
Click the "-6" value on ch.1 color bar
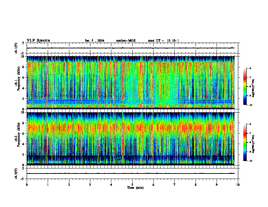click(250, 68)
